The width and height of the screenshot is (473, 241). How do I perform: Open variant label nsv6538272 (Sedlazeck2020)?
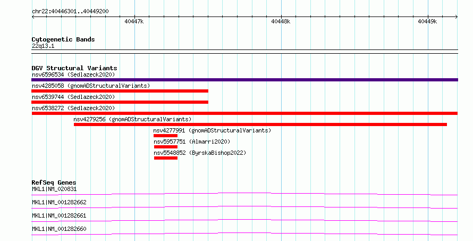(x=73, y=108)
